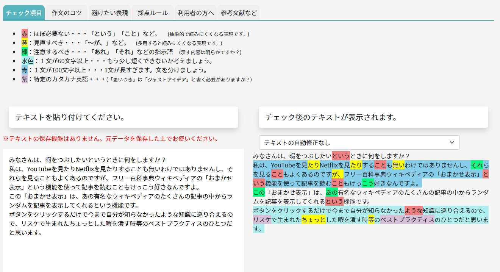
Task: View the 参考文献など tab
Action: (238, 12)
